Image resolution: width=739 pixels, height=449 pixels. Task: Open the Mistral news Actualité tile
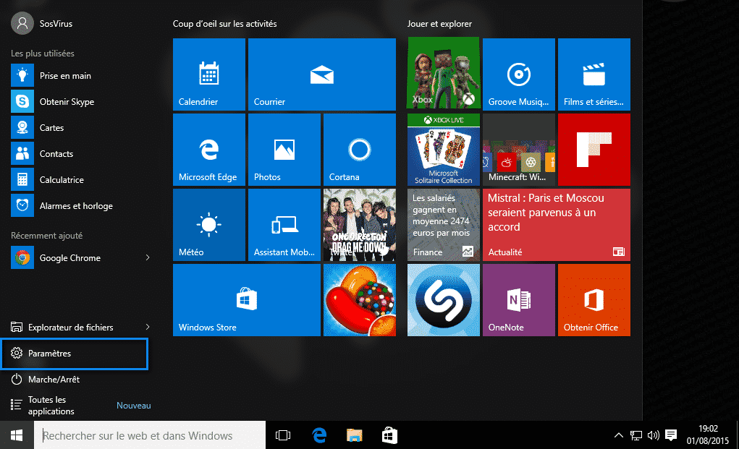[556, 225]
